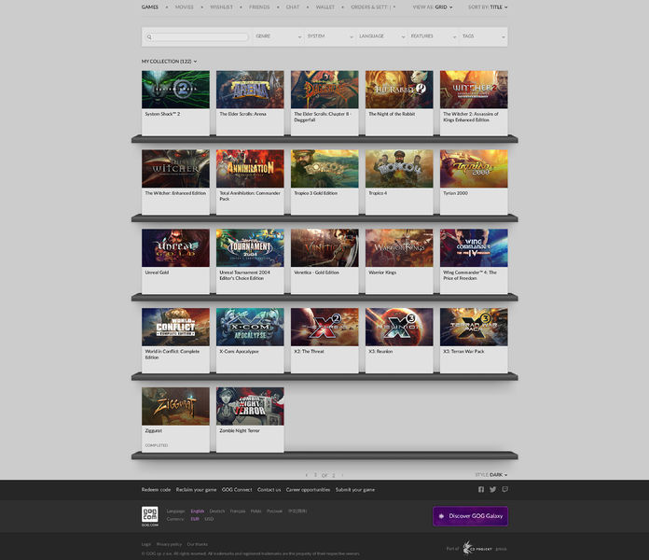Click the Discover GOG Galaxy button
Viewport: 649px width, 560px height.
(x=470, y=516)
